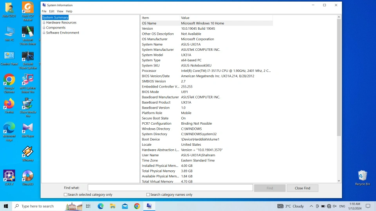Open the View menu
The width and height of the screenshot is (376, 211).
(x=60, y=11)
